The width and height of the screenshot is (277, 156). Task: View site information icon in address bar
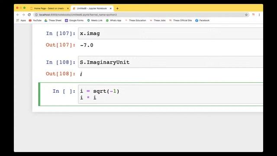(36, 15)
